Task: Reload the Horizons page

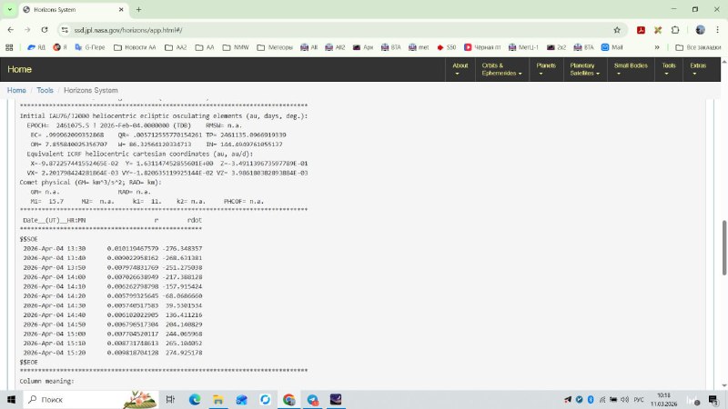Action: (45, 30)
